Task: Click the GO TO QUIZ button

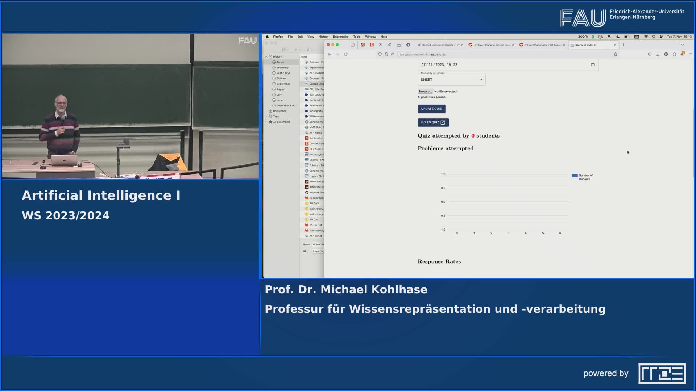Action: pos(433,122)
